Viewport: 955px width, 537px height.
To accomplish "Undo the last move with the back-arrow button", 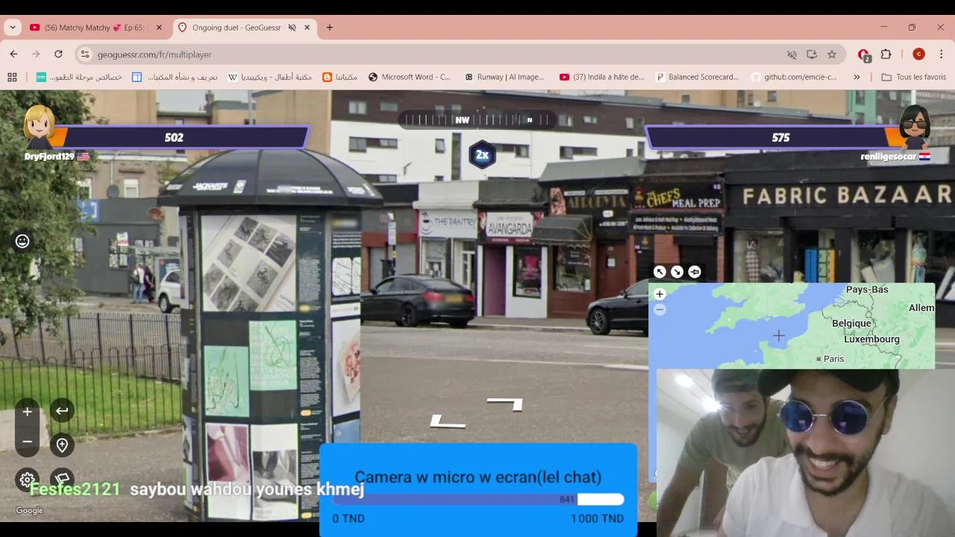I will (x=62, y=411).
